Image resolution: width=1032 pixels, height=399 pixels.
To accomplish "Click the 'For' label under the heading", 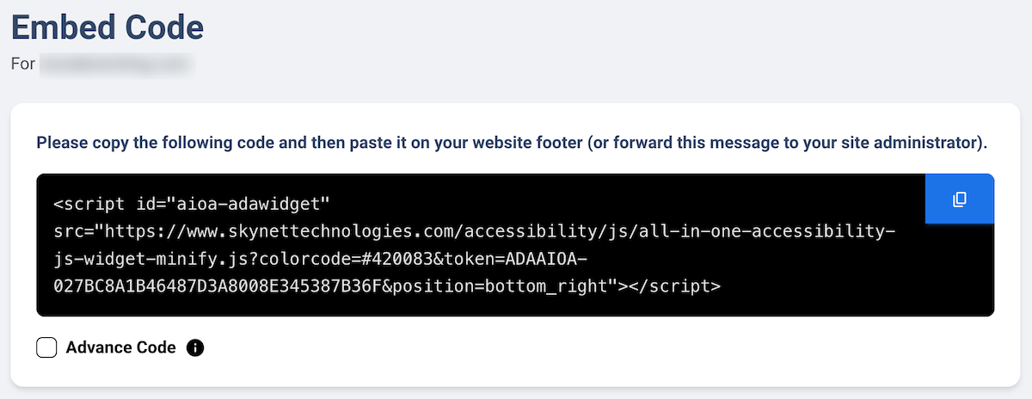I will 22,64.
